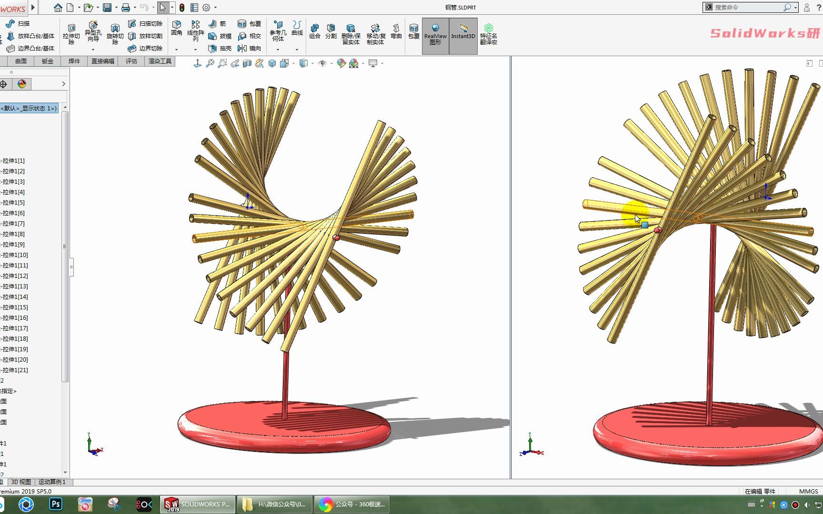Expand the feature manager tabs chevron
Viewport: 823px width, 514px height.
[x=64, y=84]
